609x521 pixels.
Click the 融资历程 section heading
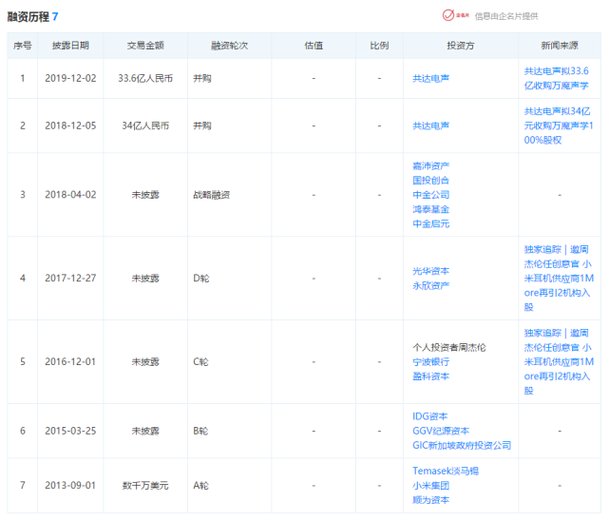pos(28,17)
